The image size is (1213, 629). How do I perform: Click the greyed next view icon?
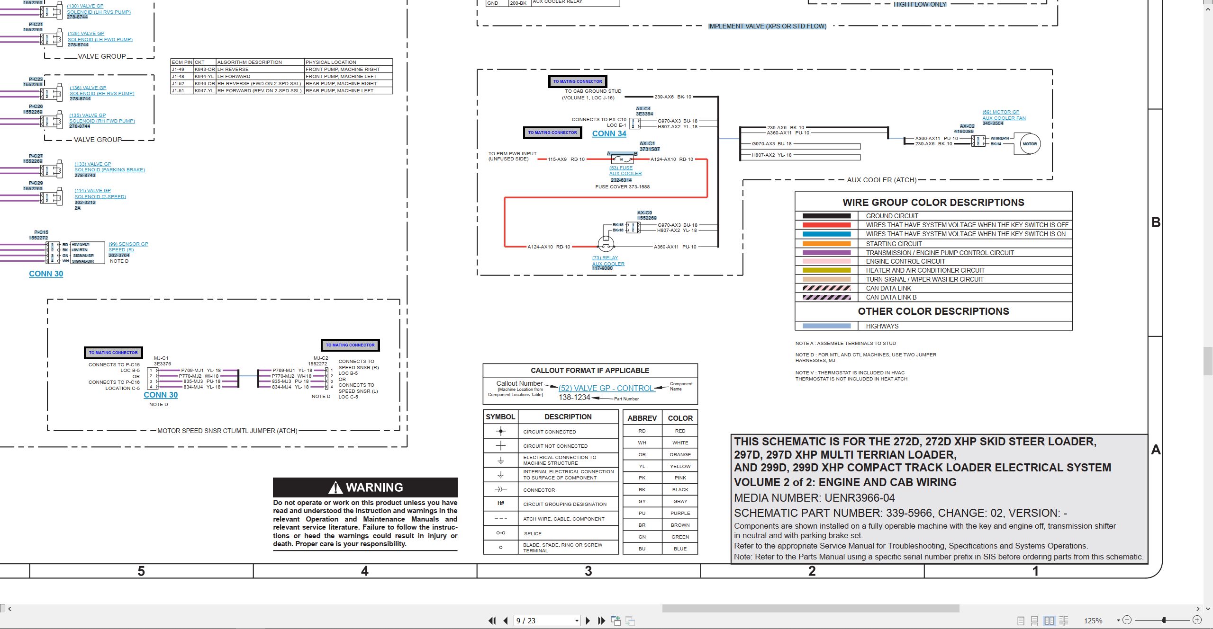(630, 620)
